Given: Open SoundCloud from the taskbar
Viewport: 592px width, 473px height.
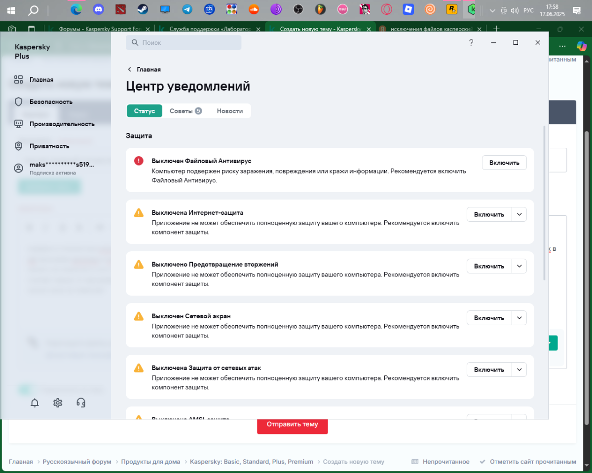Looking at the screenshot, I should click(x=254, y=9).
